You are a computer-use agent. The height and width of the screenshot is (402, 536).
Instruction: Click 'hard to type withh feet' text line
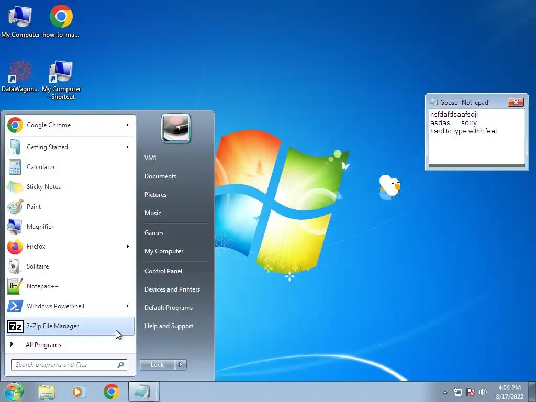point(464,131)
